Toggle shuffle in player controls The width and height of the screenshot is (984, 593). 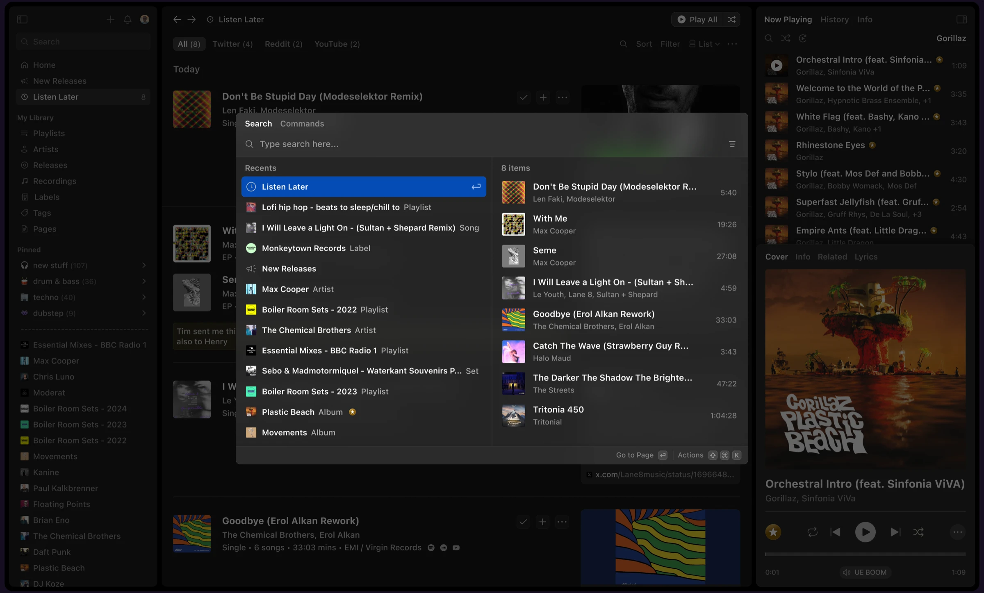918,532
